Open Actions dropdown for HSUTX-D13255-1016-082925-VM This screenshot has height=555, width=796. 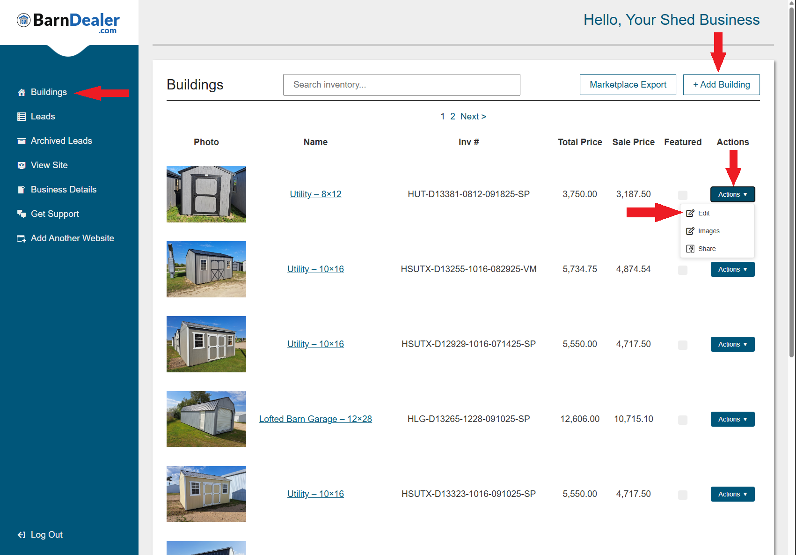click(732, 269)
